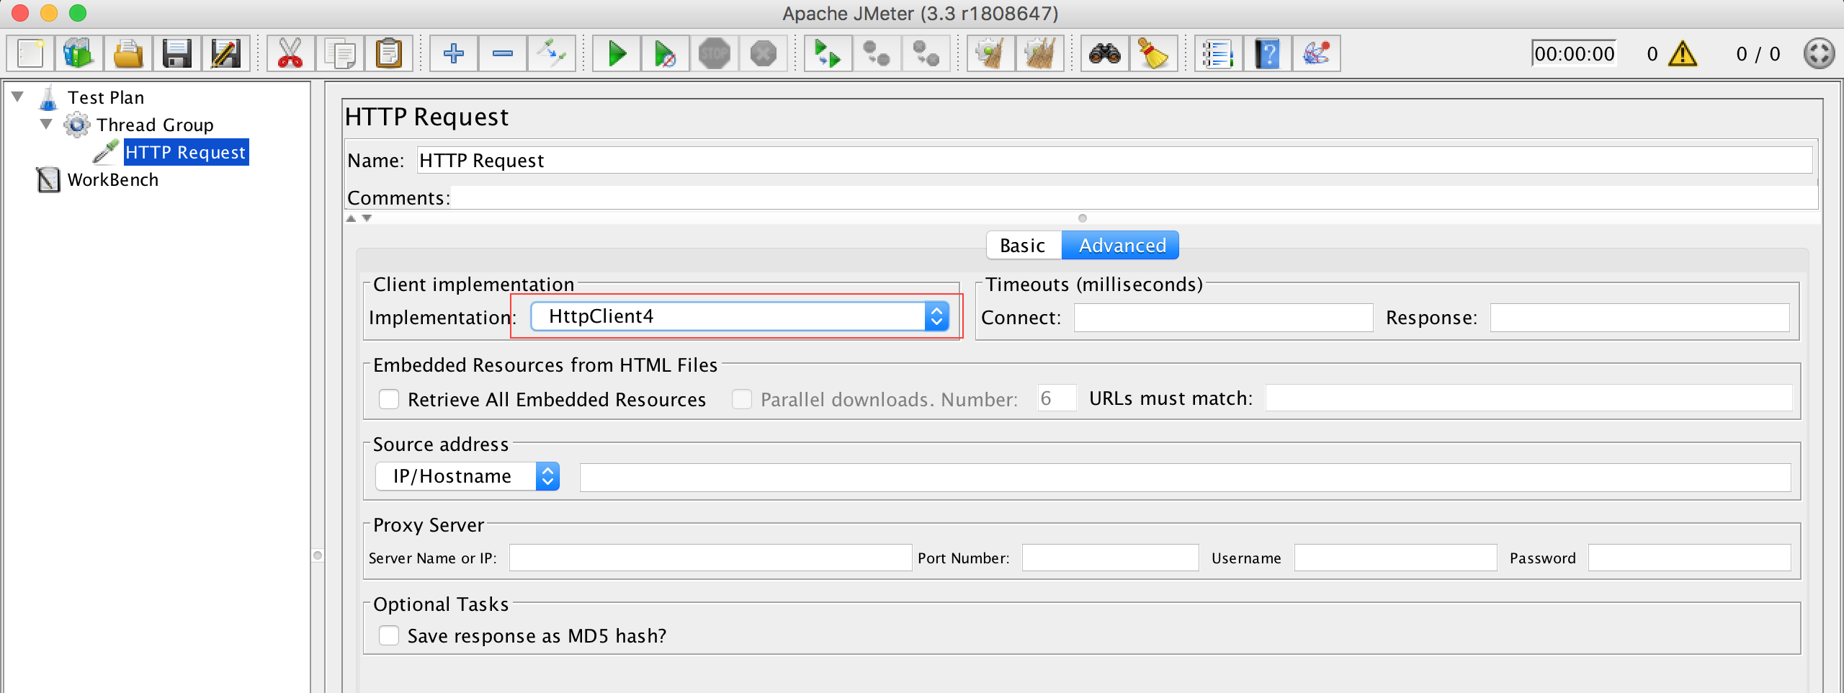Select Thread Group in the tree
1844x693 pixels.
155,125
